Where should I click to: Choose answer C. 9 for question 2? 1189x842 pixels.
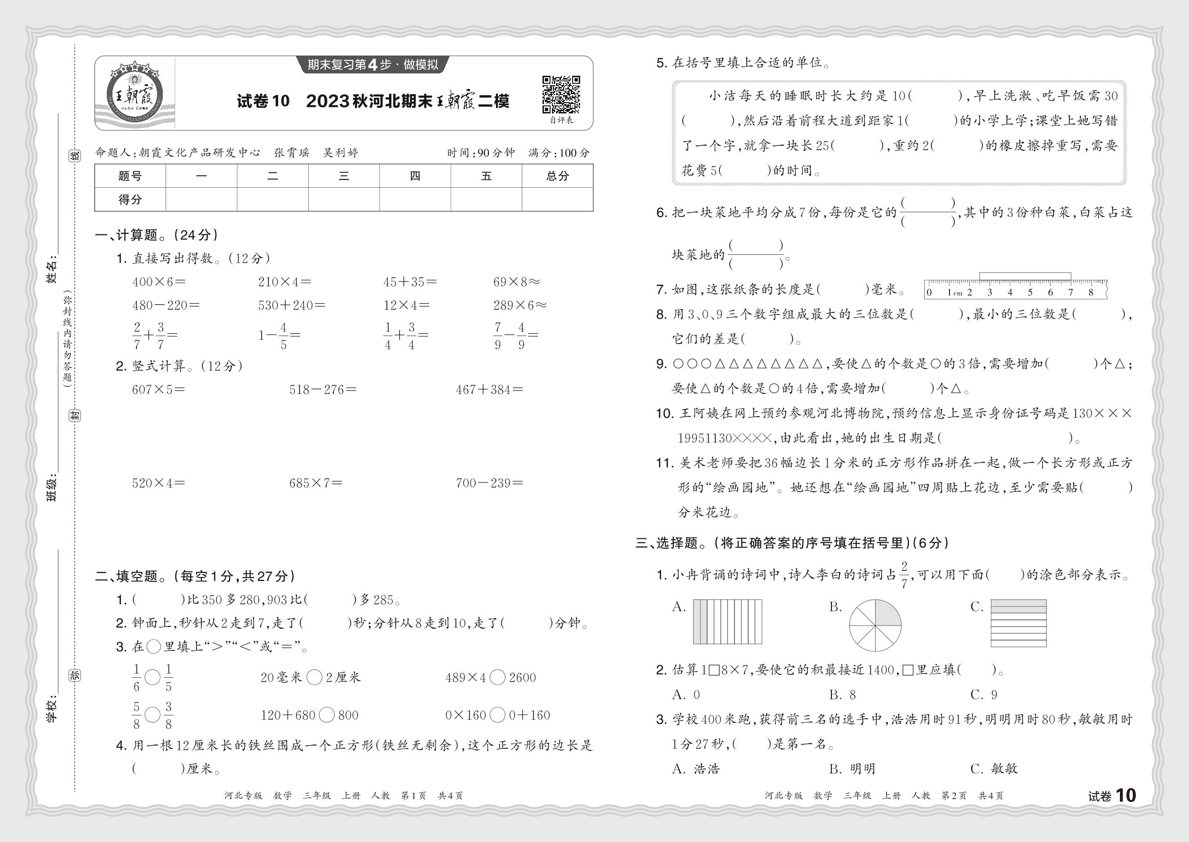[983, 694]
